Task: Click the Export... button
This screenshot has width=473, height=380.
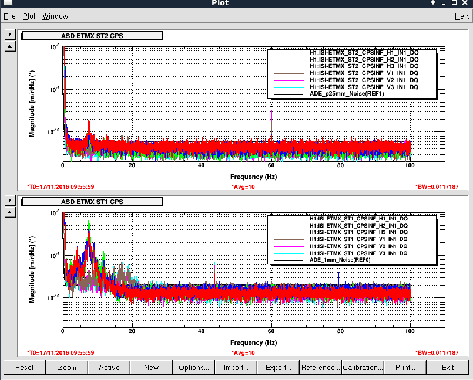Action: (x=279, y=368)
